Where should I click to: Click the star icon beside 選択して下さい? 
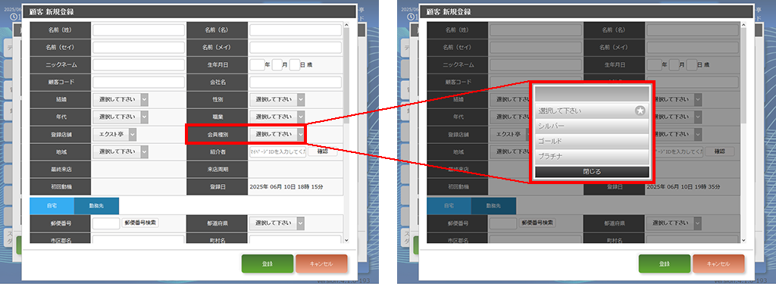tap(640, 111)
